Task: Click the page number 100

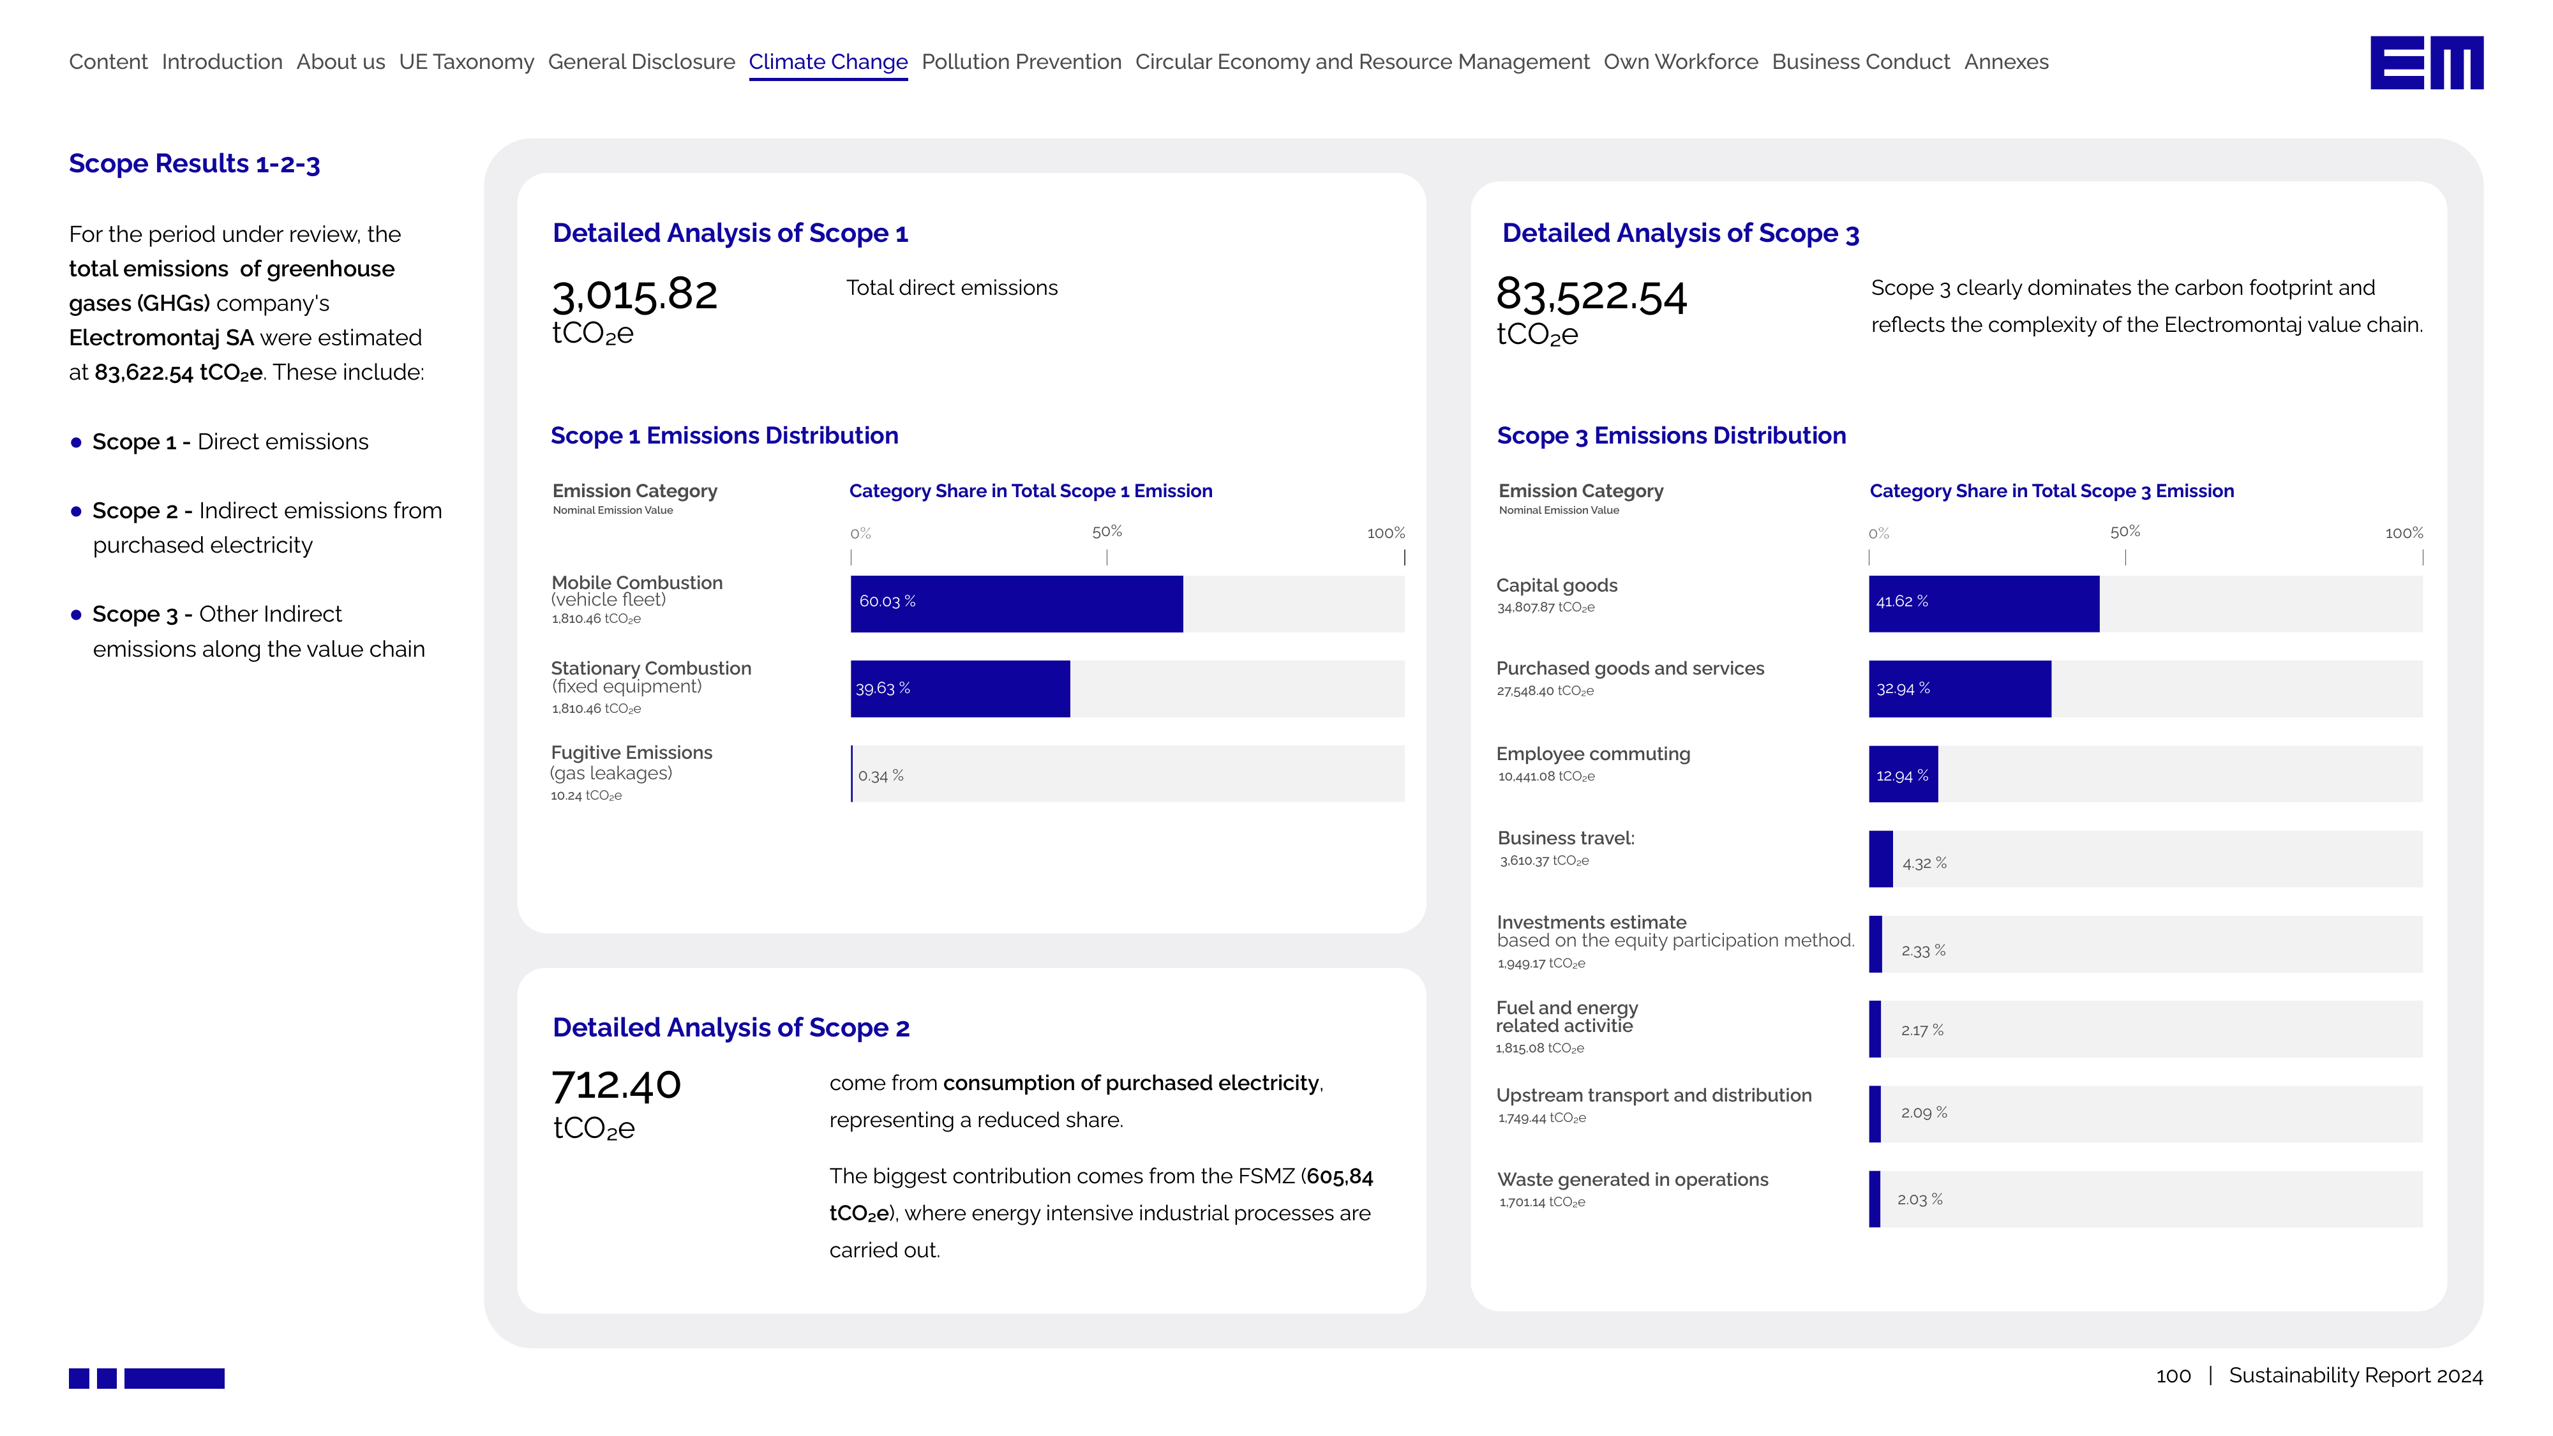Action: [2173, 1375]
